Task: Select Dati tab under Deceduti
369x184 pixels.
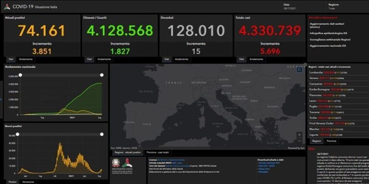Action: point(167,59)
